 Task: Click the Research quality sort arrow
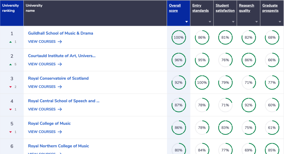point(256,22)
